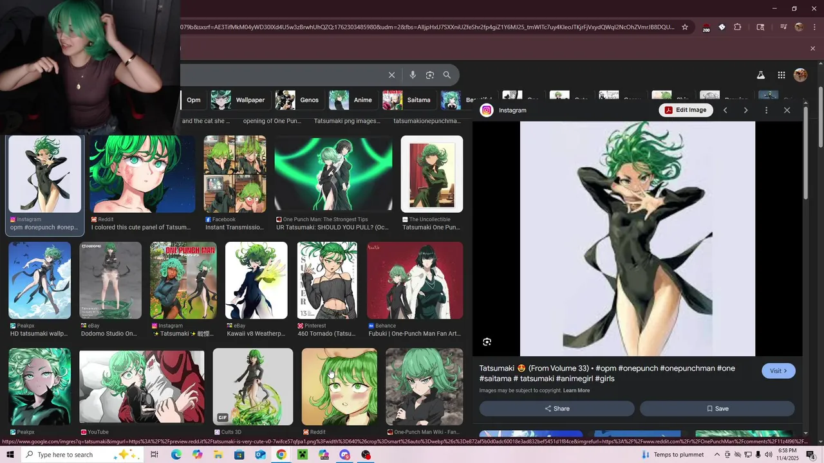This screenshot has height=463, width=824.
Task: Open the dice-shaped extension icon
Action: 722,27
